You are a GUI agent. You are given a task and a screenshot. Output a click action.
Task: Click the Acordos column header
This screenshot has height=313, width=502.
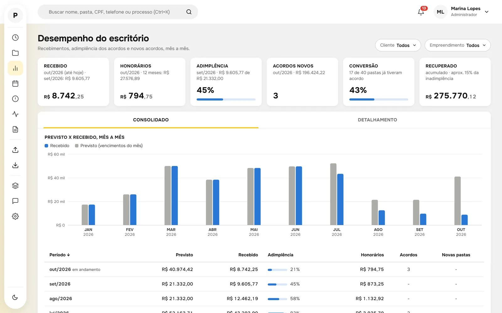point(409,255)
